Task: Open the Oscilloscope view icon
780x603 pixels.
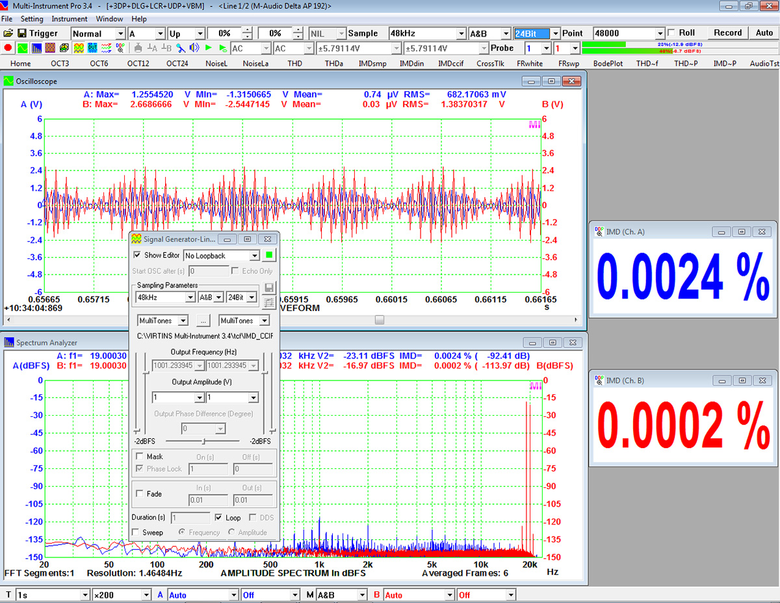Action: coord(22,47)
